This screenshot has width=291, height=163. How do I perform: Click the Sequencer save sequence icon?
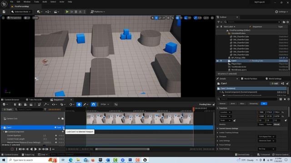15,105
